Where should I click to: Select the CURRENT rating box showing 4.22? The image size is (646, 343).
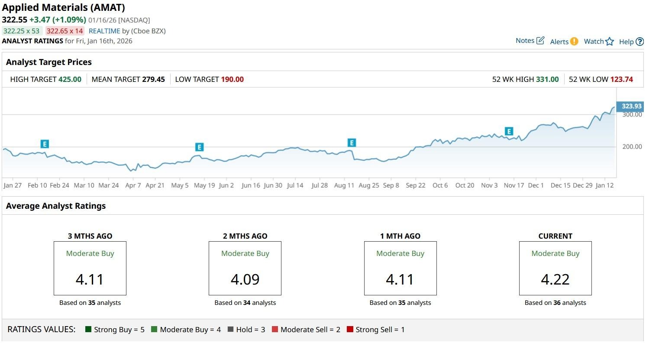point(555,268)
